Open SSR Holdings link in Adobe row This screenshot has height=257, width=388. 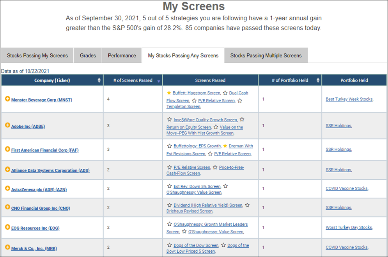338,126
